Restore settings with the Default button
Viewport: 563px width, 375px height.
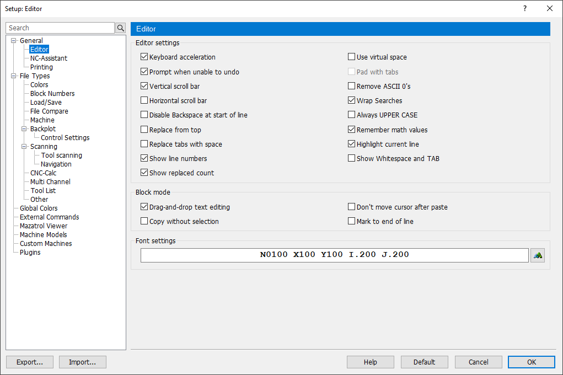(424, 362)
